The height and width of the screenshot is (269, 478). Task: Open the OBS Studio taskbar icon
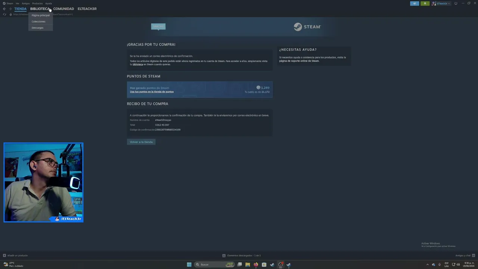[x=280, y=265]
